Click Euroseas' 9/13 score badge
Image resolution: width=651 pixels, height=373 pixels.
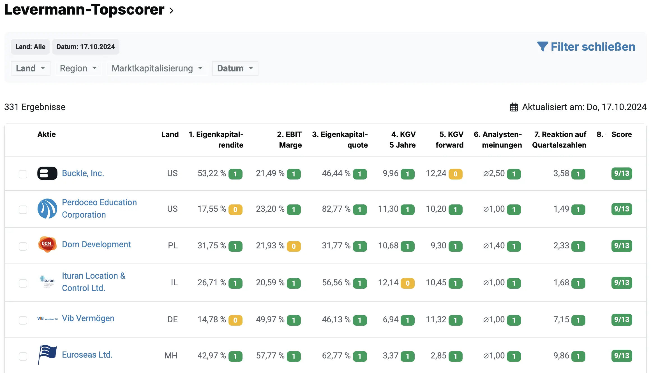[x=622, y=356]
